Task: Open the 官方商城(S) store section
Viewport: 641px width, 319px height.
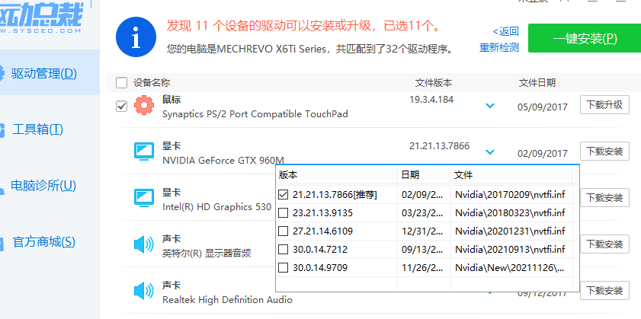Action: [44, 242]
